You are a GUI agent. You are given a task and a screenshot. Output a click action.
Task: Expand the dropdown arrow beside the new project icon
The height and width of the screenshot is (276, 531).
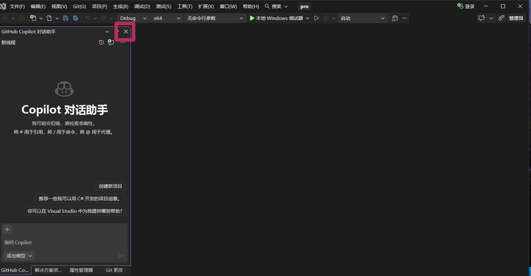41,18
